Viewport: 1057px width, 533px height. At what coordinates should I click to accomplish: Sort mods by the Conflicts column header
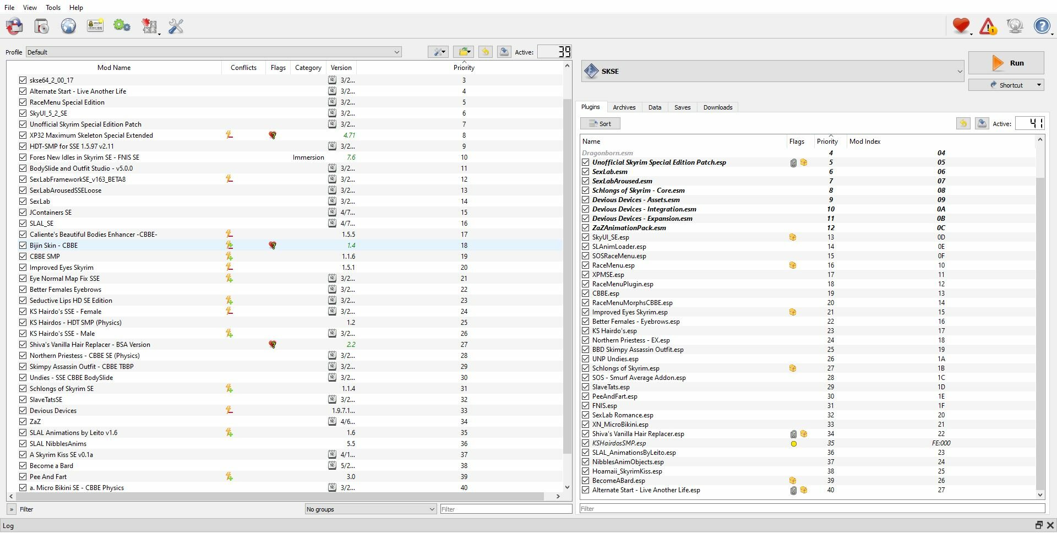tap(243, 68)
